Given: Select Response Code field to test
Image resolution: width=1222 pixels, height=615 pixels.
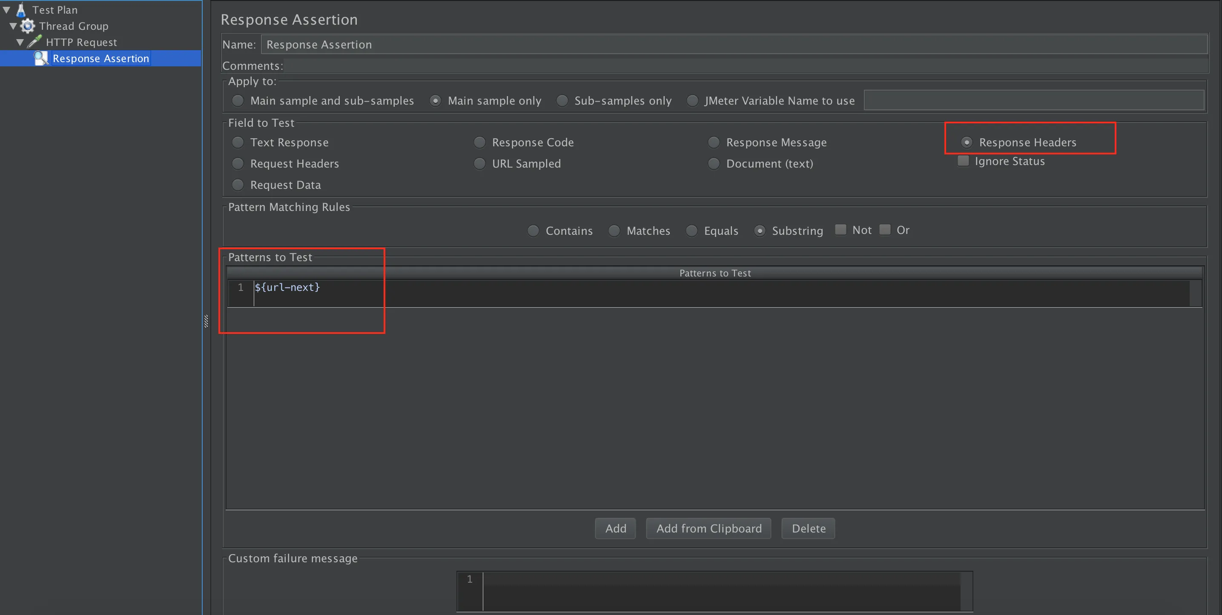Looking at the screenshot, I should [x=479, y=142].
